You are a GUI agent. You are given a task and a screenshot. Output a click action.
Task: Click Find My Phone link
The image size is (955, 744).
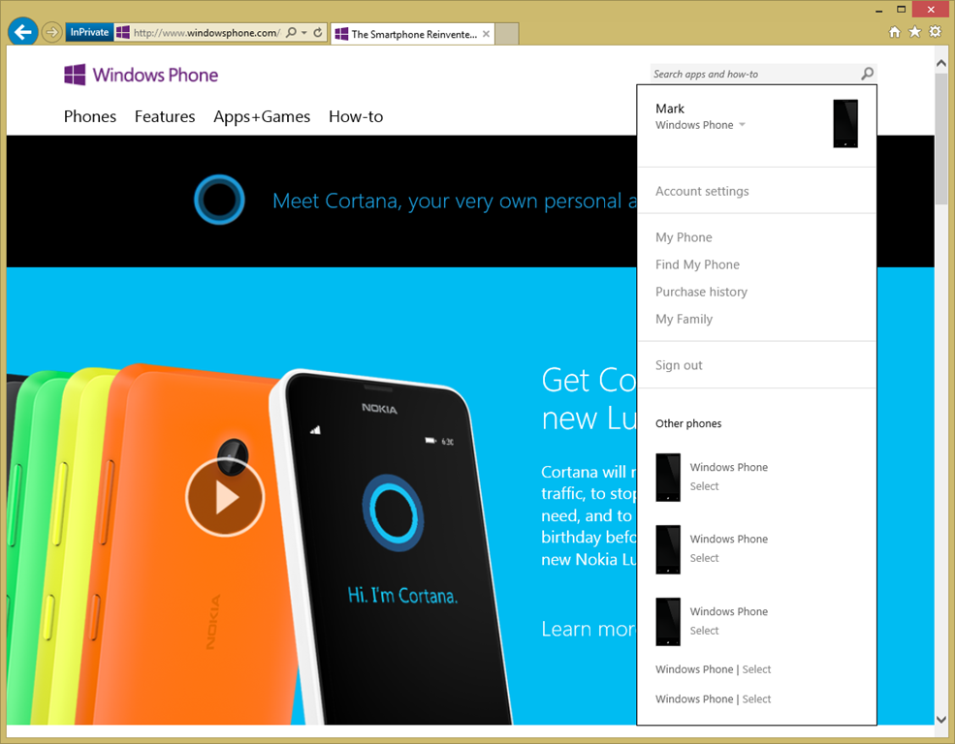click(697, 264)
